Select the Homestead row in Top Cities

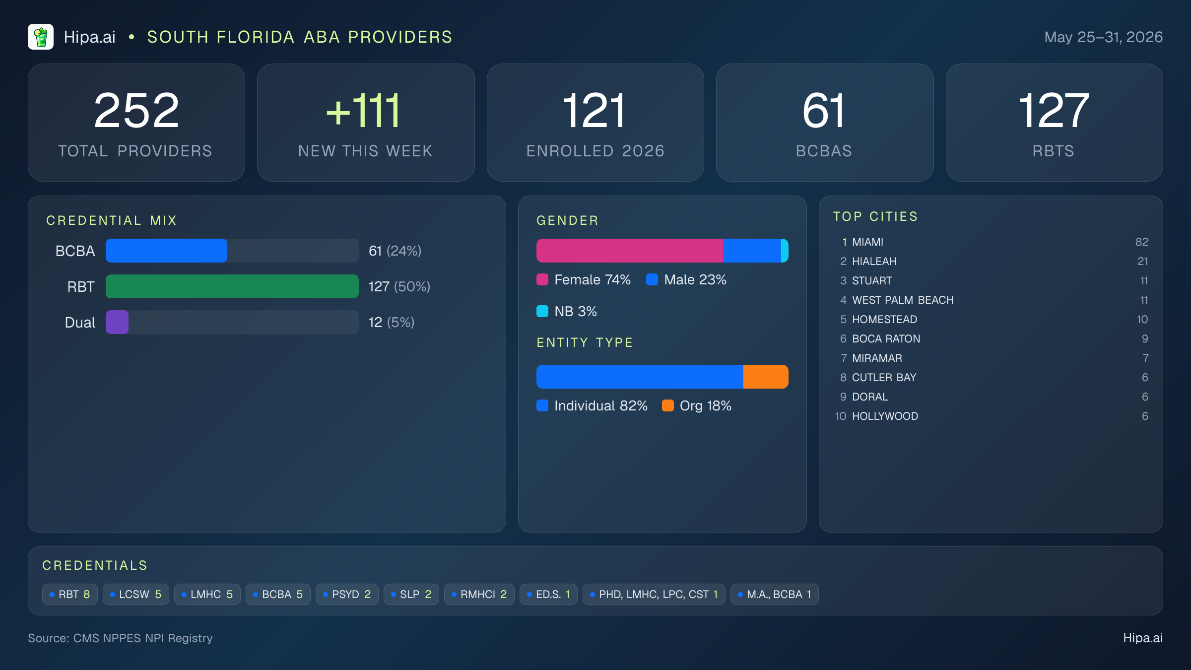point(991,319)
